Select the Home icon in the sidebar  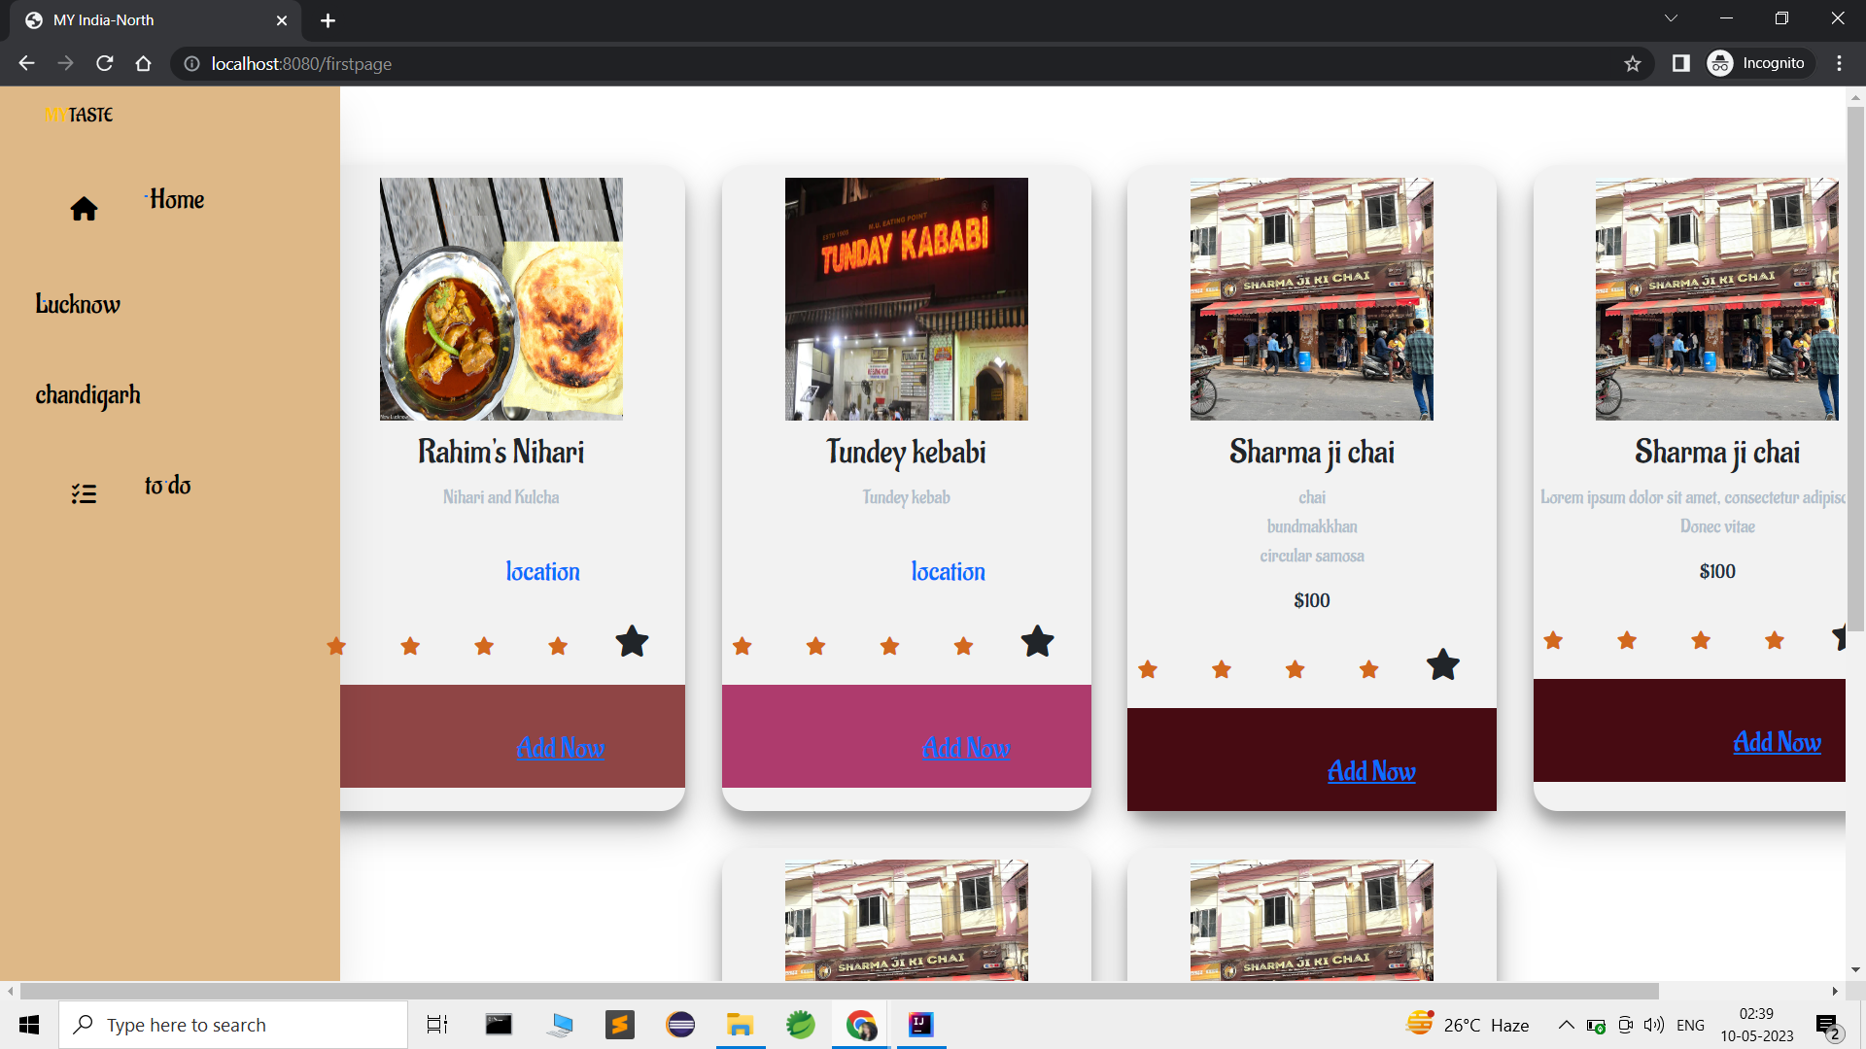pyautogui.click(x=85, y=208)
